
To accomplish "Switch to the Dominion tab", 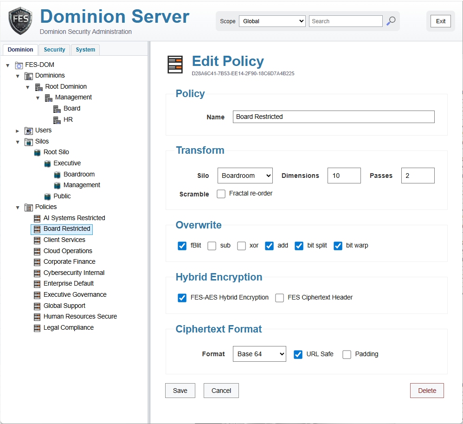I will 20,50.
